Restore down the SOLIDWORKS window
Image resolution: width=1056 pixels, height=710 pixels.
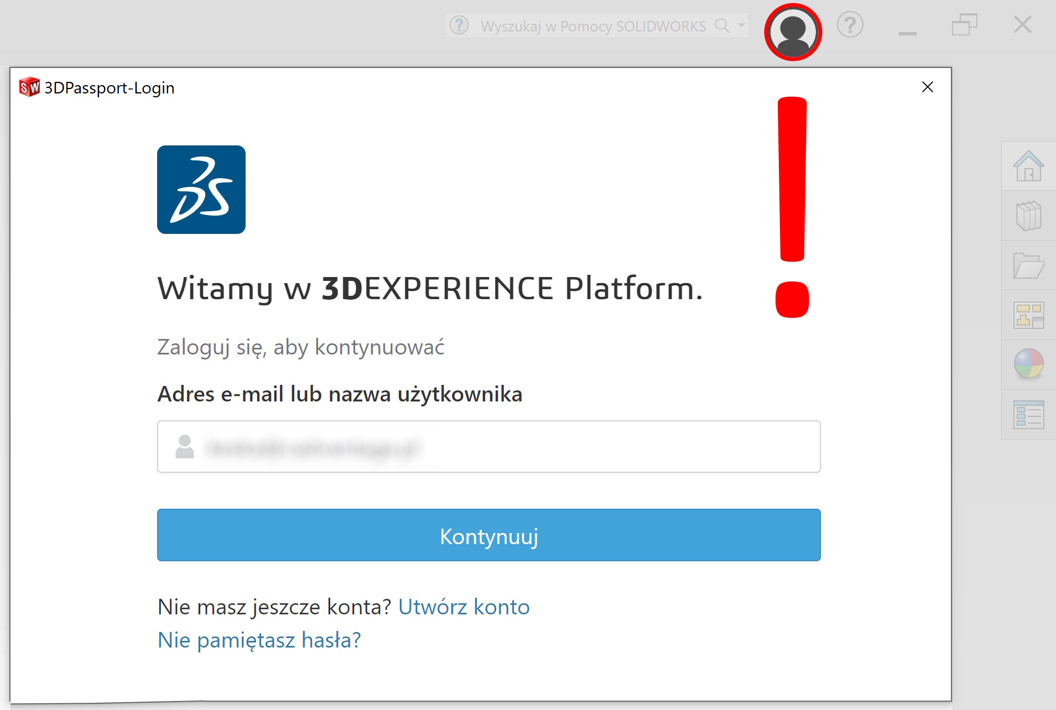point(964,25)
